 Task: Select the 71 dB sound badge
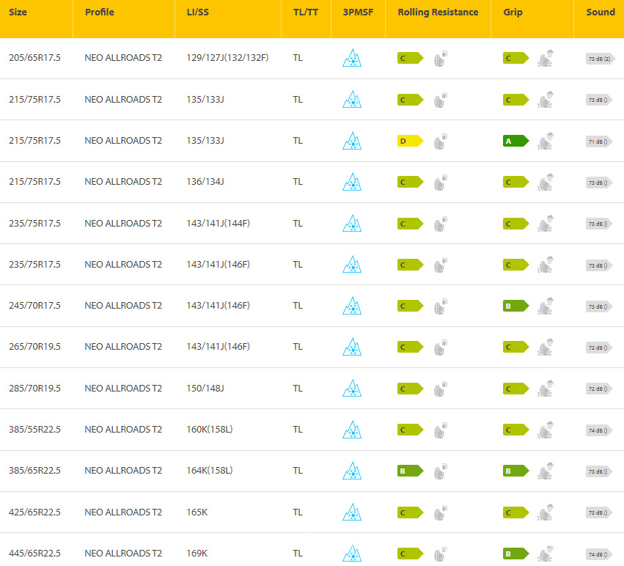click(598, 141)
